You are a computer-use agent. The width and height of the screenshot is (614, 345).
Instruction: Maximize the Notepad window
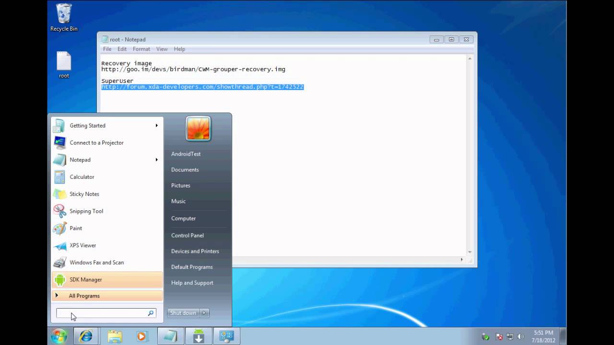tap(451, 40)
